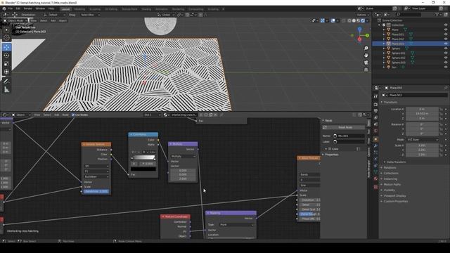This screenshot has width=450, height=253.
Task: Open the Object properties tab (orange square)
Action: 375,139
